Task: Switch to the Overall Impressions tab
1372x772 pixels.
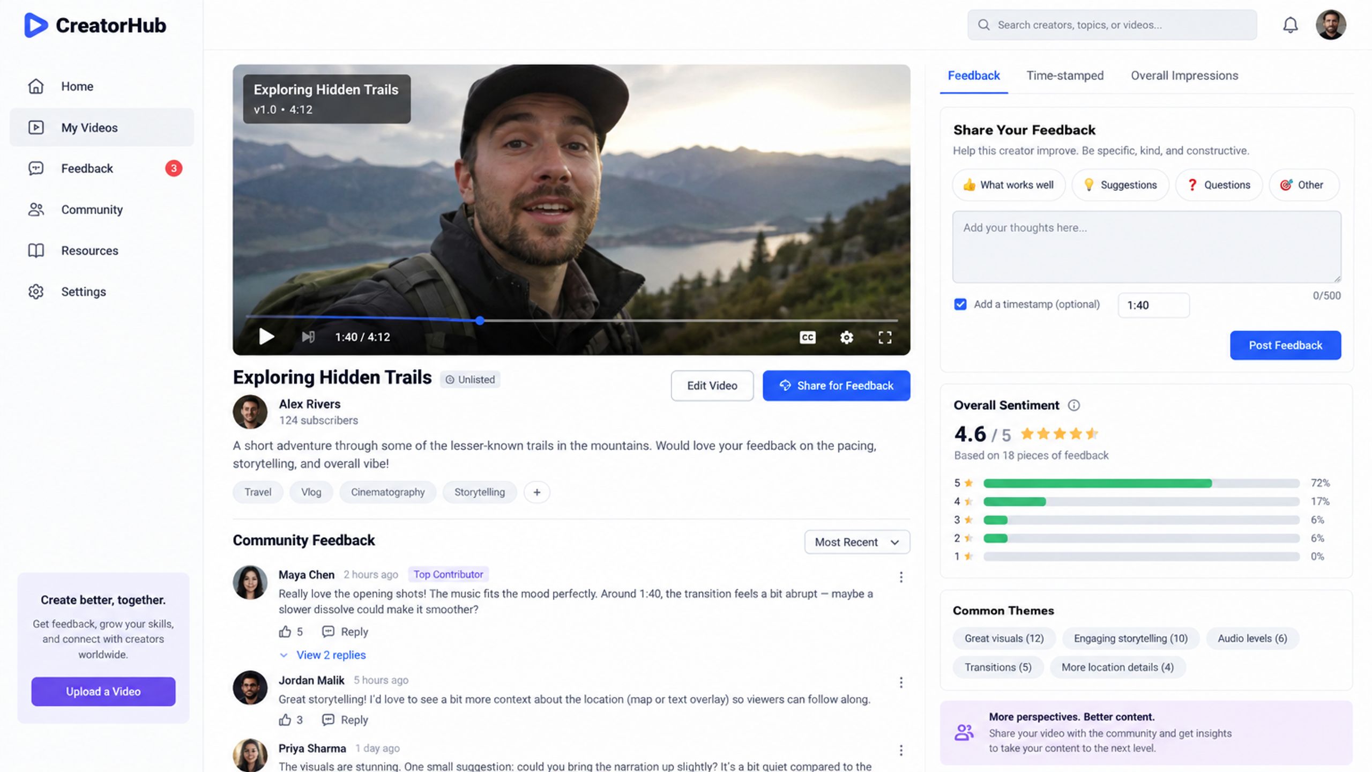Action: pyautogui.click(x=1184, y=76)
